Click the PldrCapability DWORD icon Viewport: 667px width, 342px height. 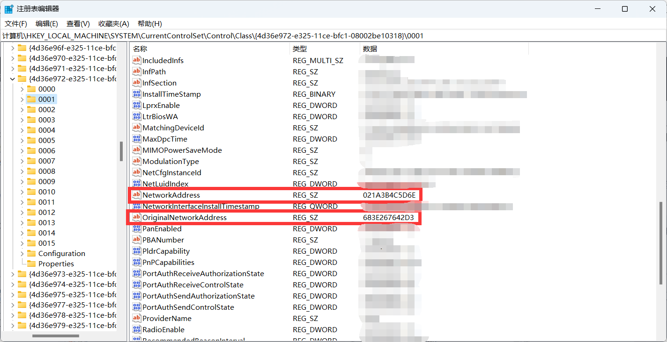coord(136,251)
